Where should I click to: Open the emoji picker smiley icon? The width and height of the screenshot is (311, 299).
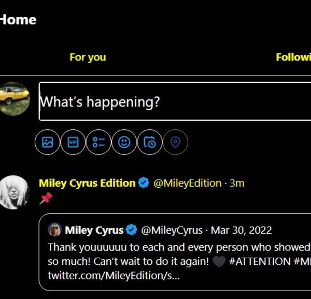[124, 142]
